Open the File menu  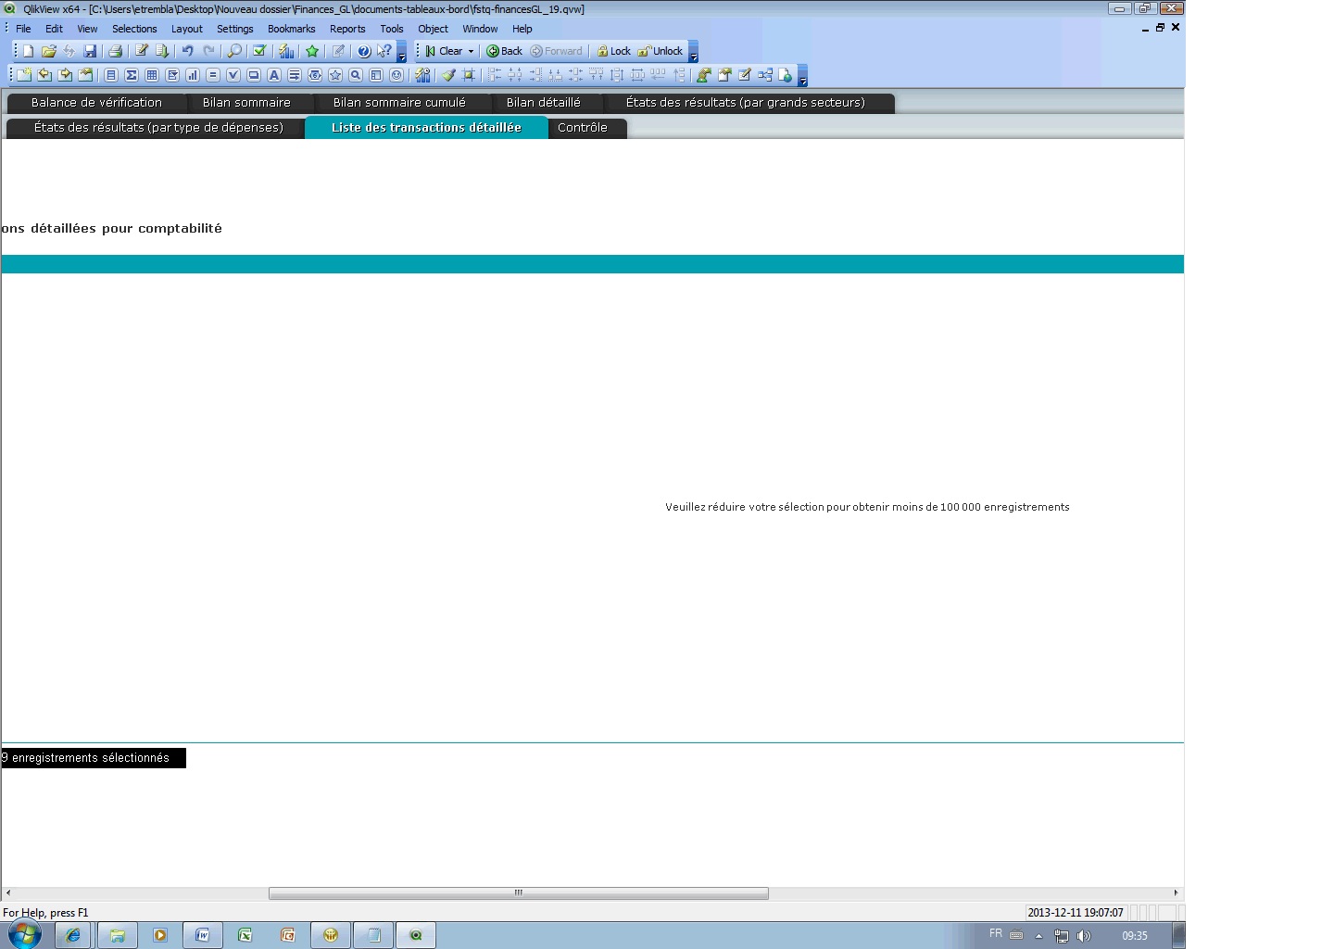(23, 29)
